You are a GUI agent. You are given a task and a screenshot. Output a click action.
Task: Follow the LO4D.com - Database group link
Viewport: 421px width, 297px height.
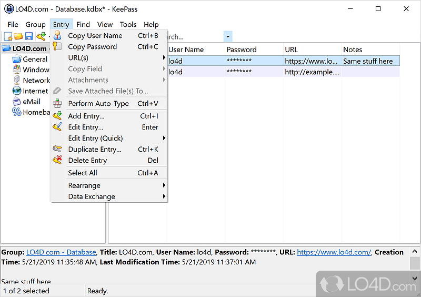[61, 252]
